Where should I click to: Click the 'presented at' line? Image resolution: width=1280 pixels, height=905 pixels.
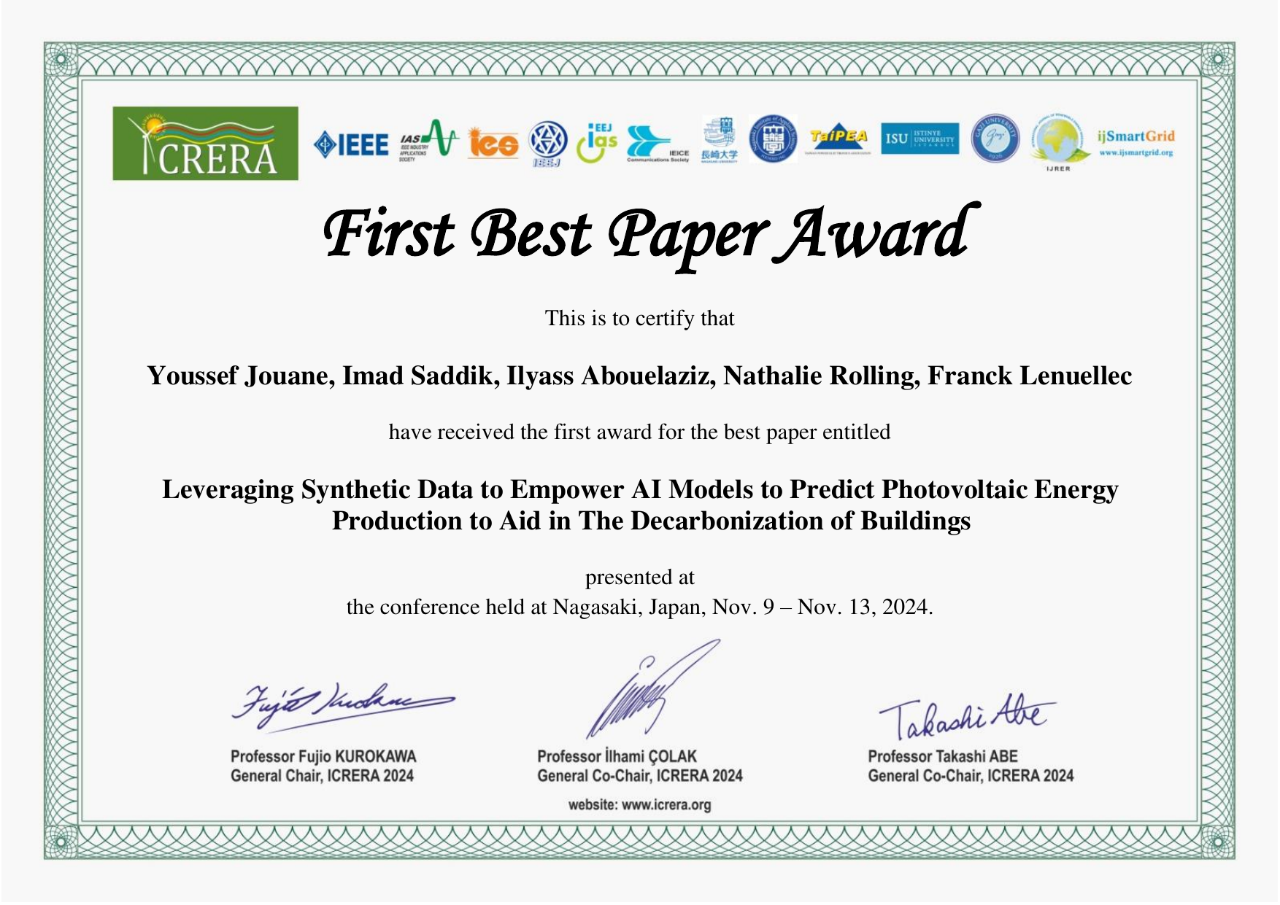coord(639,578)
